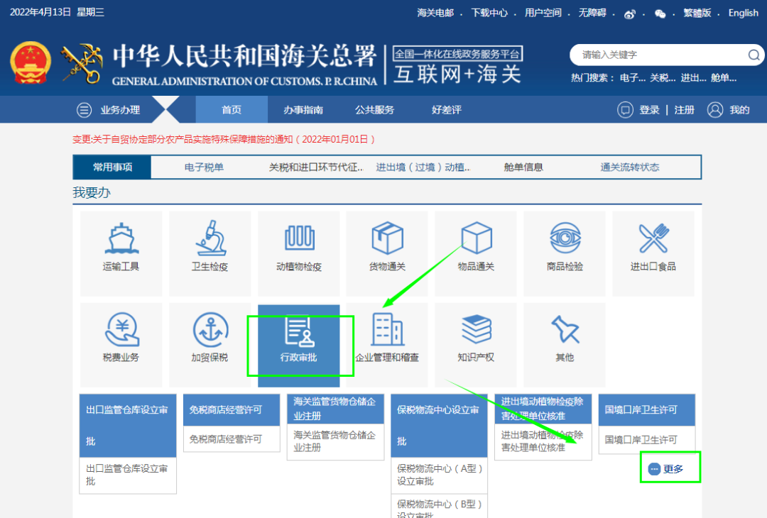Image resolution: width=767 pixels, height=518 pixels.
Task: Open the white 国境口岸卫生许可 item
Action: (x=647, y=440)
